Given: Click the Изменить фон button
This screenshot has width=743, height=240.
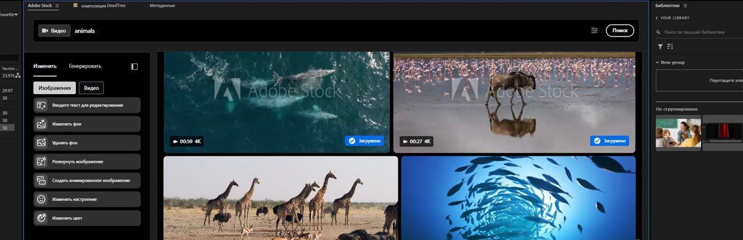Looking at the screenshot, I should [x=87, y=124].
